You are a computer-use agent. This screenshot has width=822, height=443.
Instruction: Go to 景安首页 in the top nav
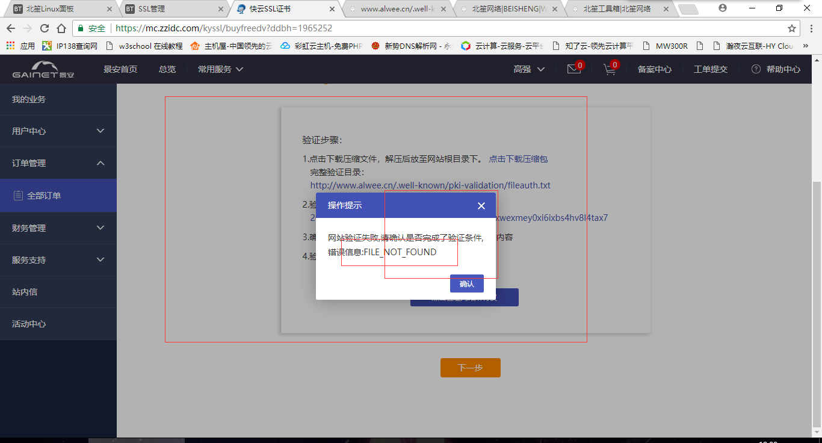click(120, 69)
